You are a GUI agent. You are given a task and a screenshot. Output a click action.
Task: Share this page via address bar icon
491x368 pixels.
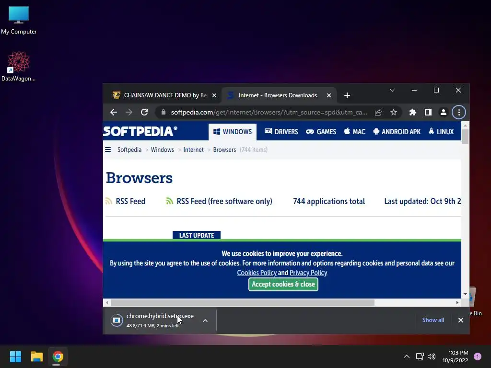point(378,112)
